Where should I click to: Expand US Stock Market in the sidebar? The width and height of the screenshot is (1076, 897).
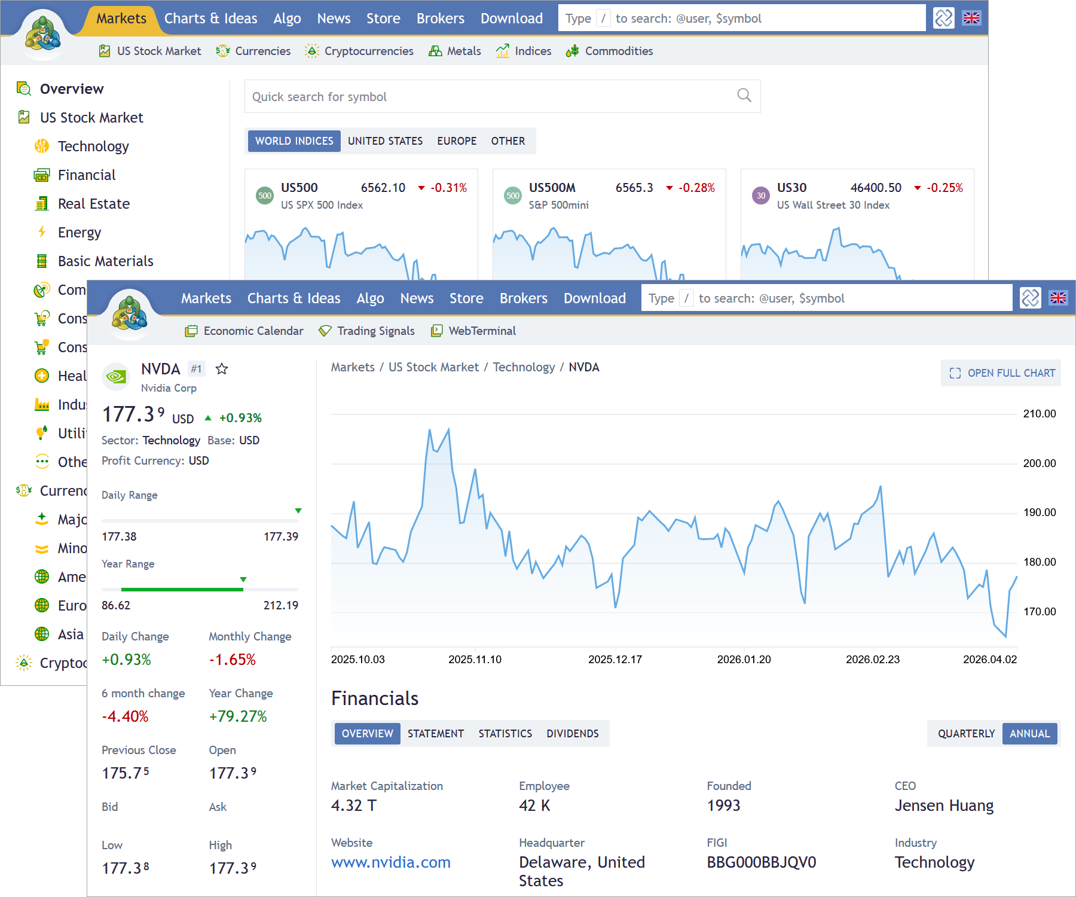(91, 117)
